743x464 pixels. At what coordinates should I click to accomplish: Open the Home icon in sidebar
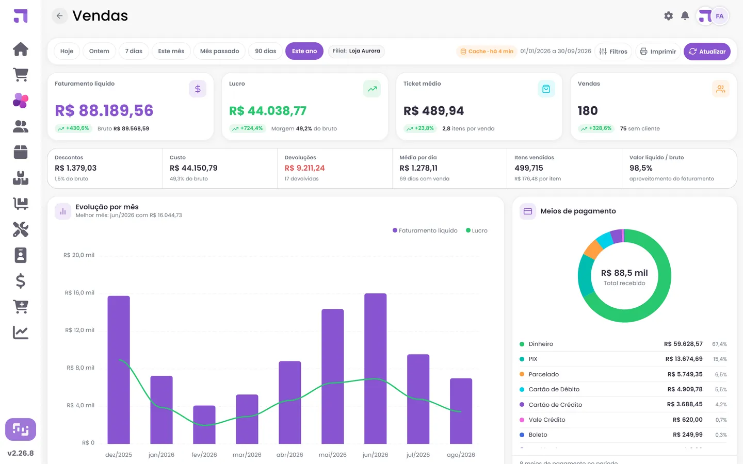pos(21,49)
